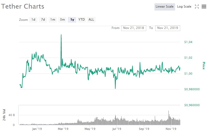
Task: Click the $1,02 price axis label
Action: click(188, 58)
